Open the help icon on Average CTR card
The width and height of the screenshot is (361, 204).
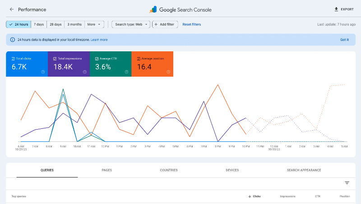click(x=126, y=72)
